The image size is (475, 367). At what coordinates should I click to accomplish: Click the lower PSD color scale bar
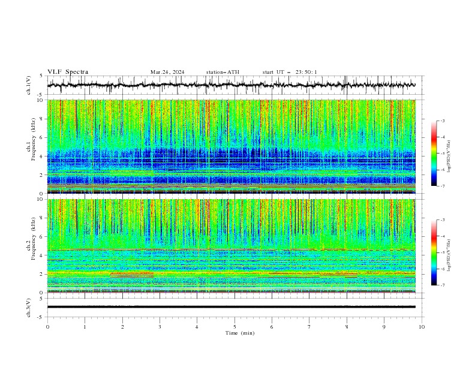pyautogui.click(x=434, y=252)
